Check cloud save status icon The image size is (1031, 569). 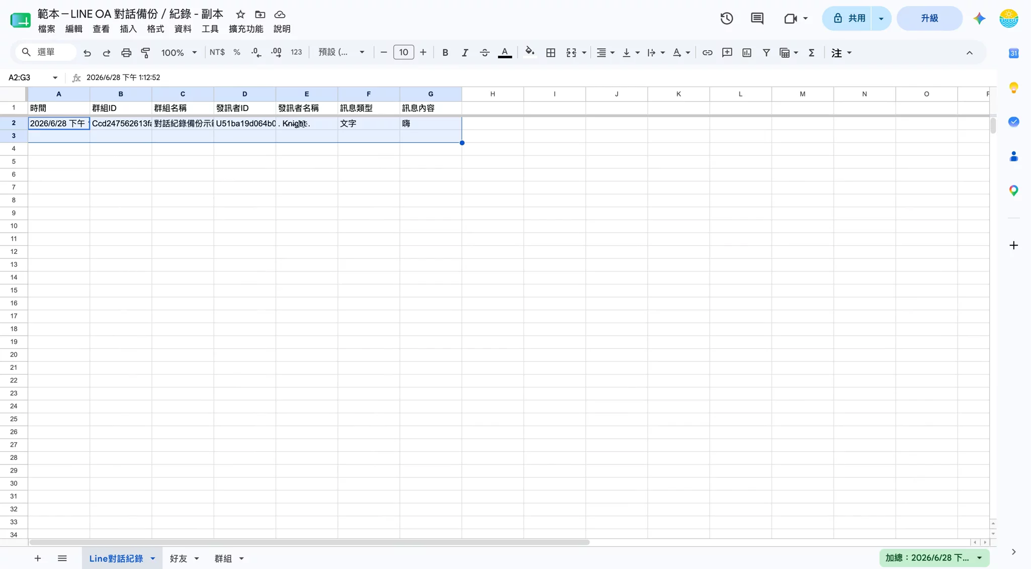(x=280, y=15)
